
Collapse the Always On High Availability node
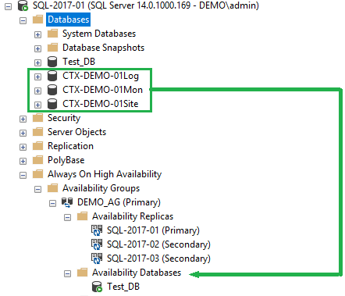[x=23, y=175]
